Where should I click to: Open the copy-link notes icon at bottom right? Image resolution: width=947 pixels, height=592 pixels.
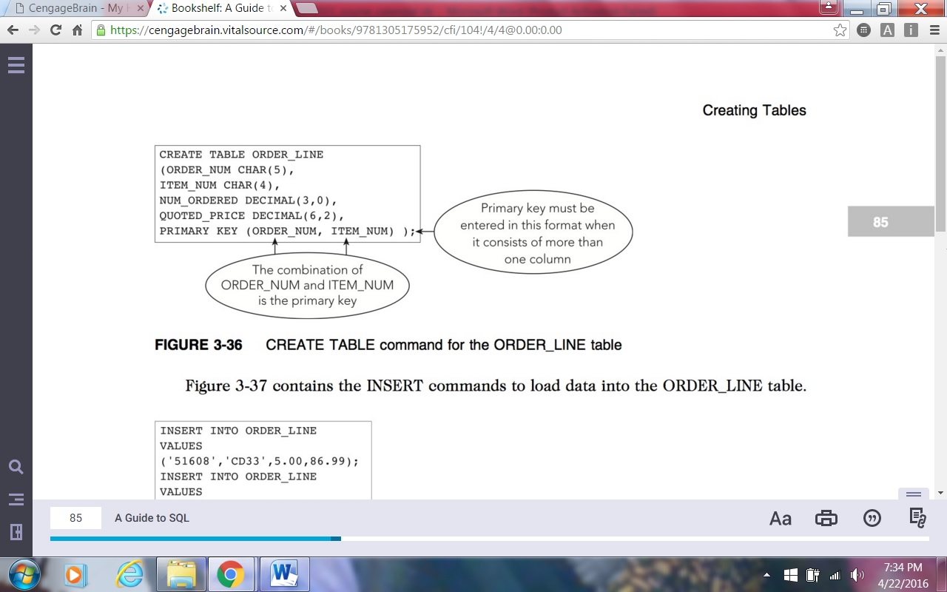click(x=917, y=519)
